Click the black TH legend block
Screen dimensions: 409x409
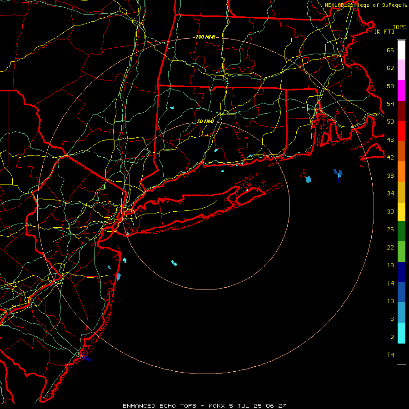pos(401,354)
